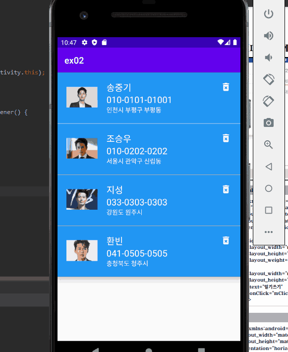Tap the settings gear in the status bar
The image size is (288, 352).
84,42
